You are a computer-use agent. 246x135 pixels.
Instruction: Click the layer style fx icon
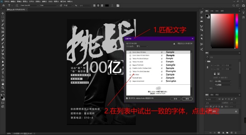[x=215, y=133]
